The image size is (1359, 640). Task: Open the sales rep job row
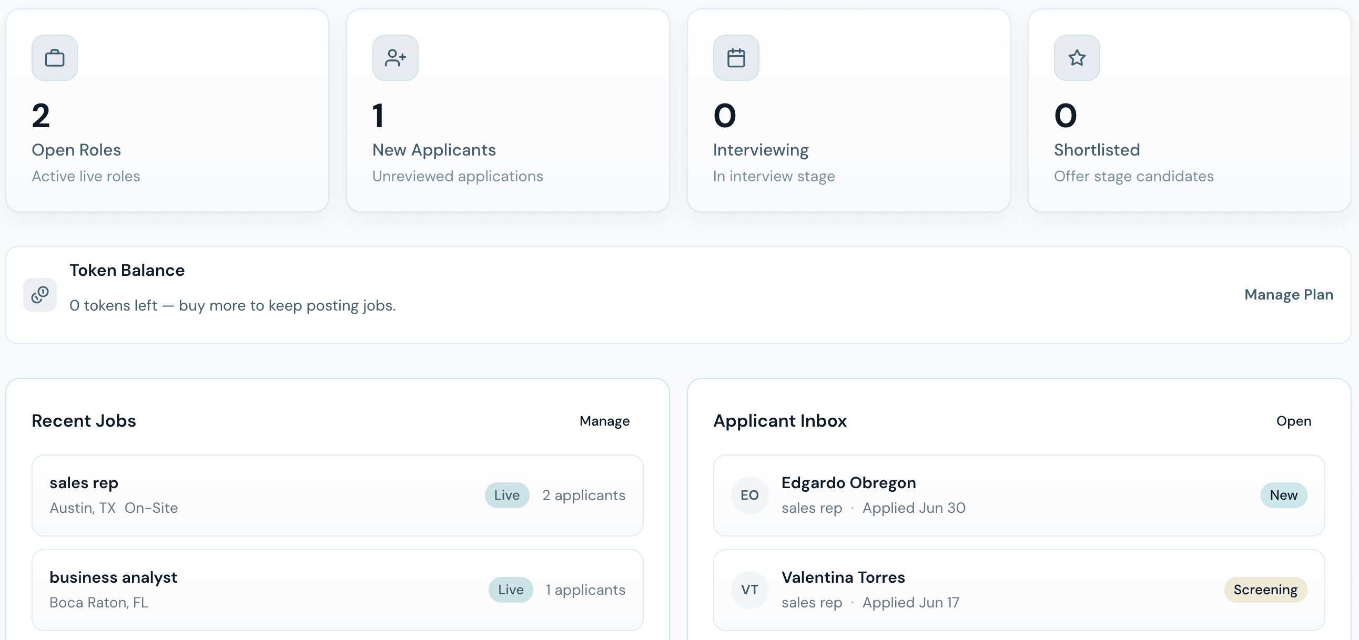[338, 496]
